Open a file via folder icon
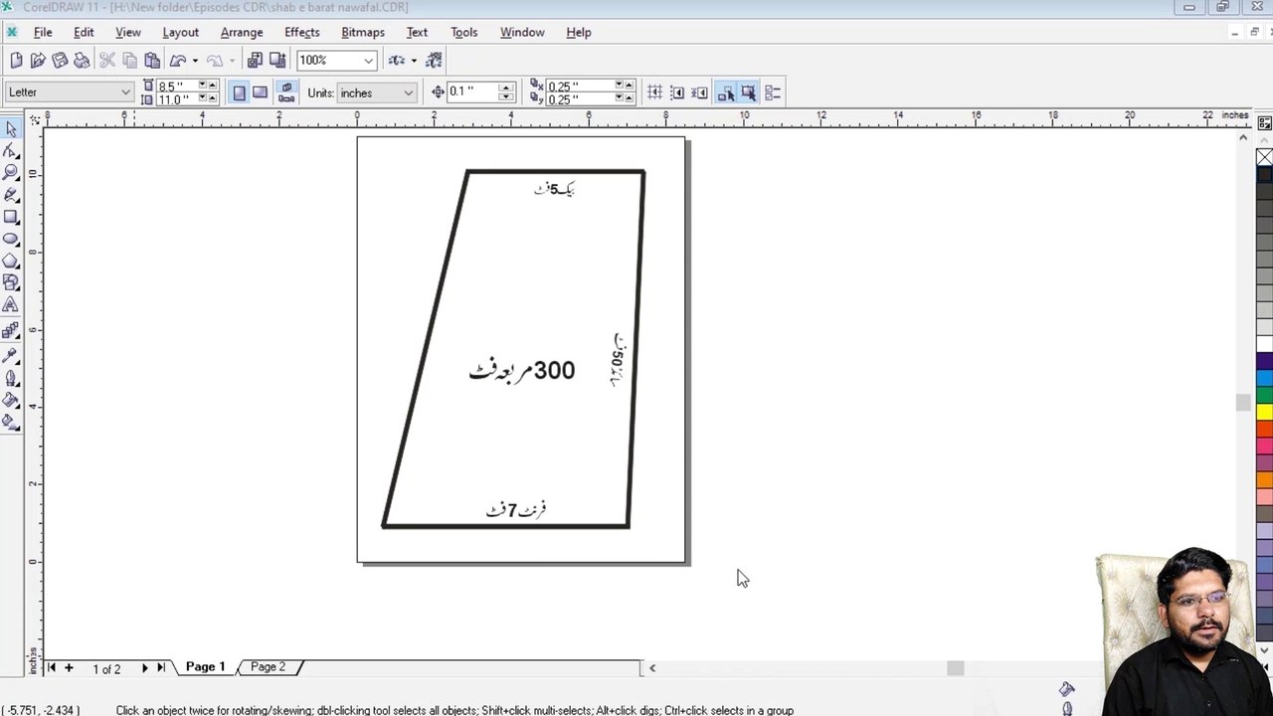This screenshot has width=1273, height=716. (38, 61)
